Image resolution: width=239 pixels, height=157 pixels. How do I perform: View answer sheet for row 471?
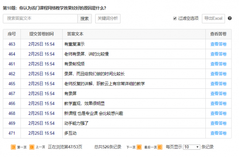tap(218, 133)
